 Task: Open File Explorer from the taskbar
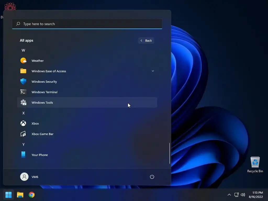pyautogui.click(x=20, y=195)
